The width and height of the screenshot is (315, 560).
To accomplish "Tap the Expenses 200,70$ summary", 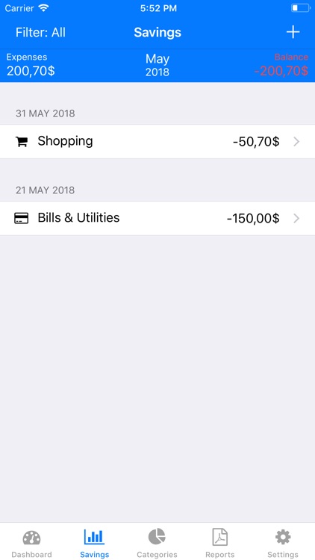I will 31,65.
